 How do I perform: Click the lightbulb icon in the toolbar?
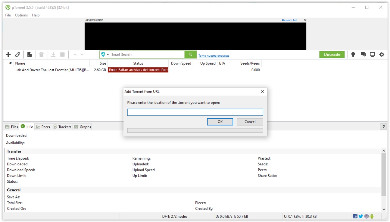(x=353, y=55)
